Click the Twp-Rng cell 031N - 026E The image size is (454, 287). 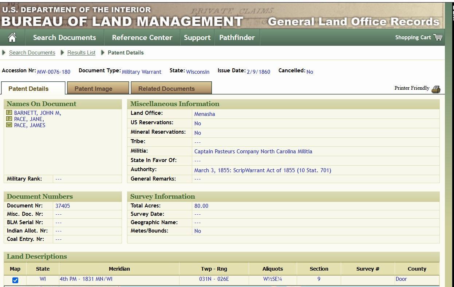point(214,279)
